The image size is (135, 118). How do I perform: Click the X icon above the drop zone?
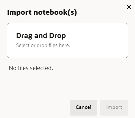129,7
